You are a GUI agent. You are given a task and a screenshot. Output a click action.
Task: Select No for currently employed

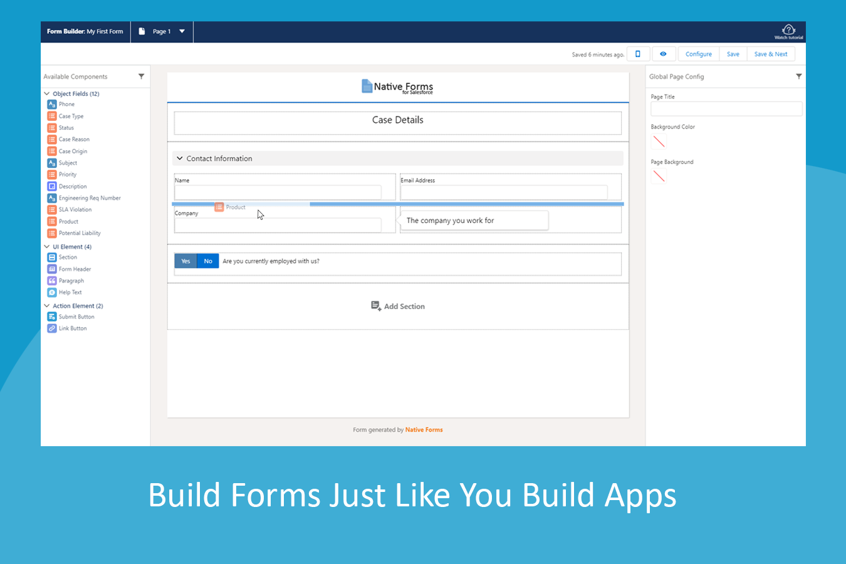[208, 261]
